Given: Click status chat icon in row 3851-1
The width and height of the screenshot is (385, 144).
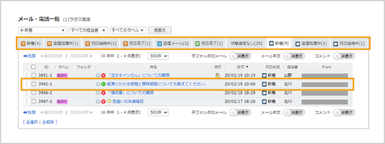Looking at the screenshot, I should (264, 75).
